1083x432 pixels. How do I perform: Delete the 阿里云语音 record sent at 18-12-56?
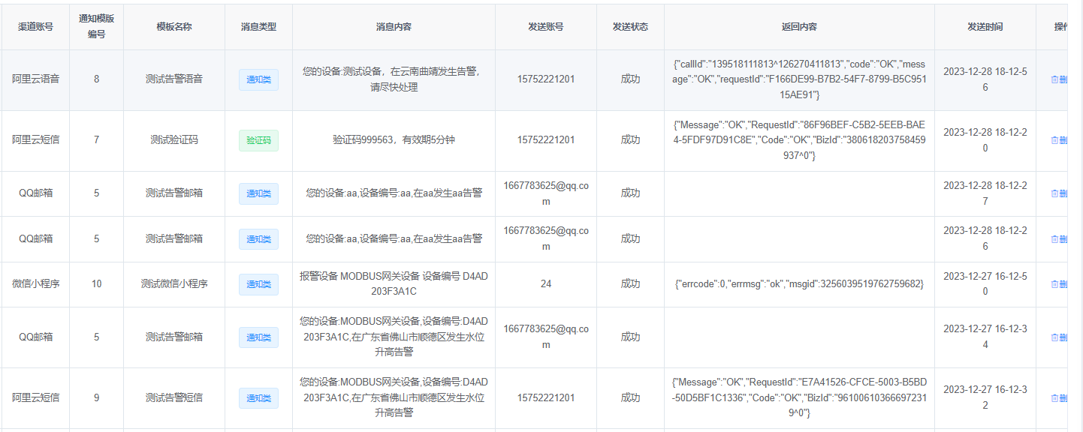(1059, 79)
